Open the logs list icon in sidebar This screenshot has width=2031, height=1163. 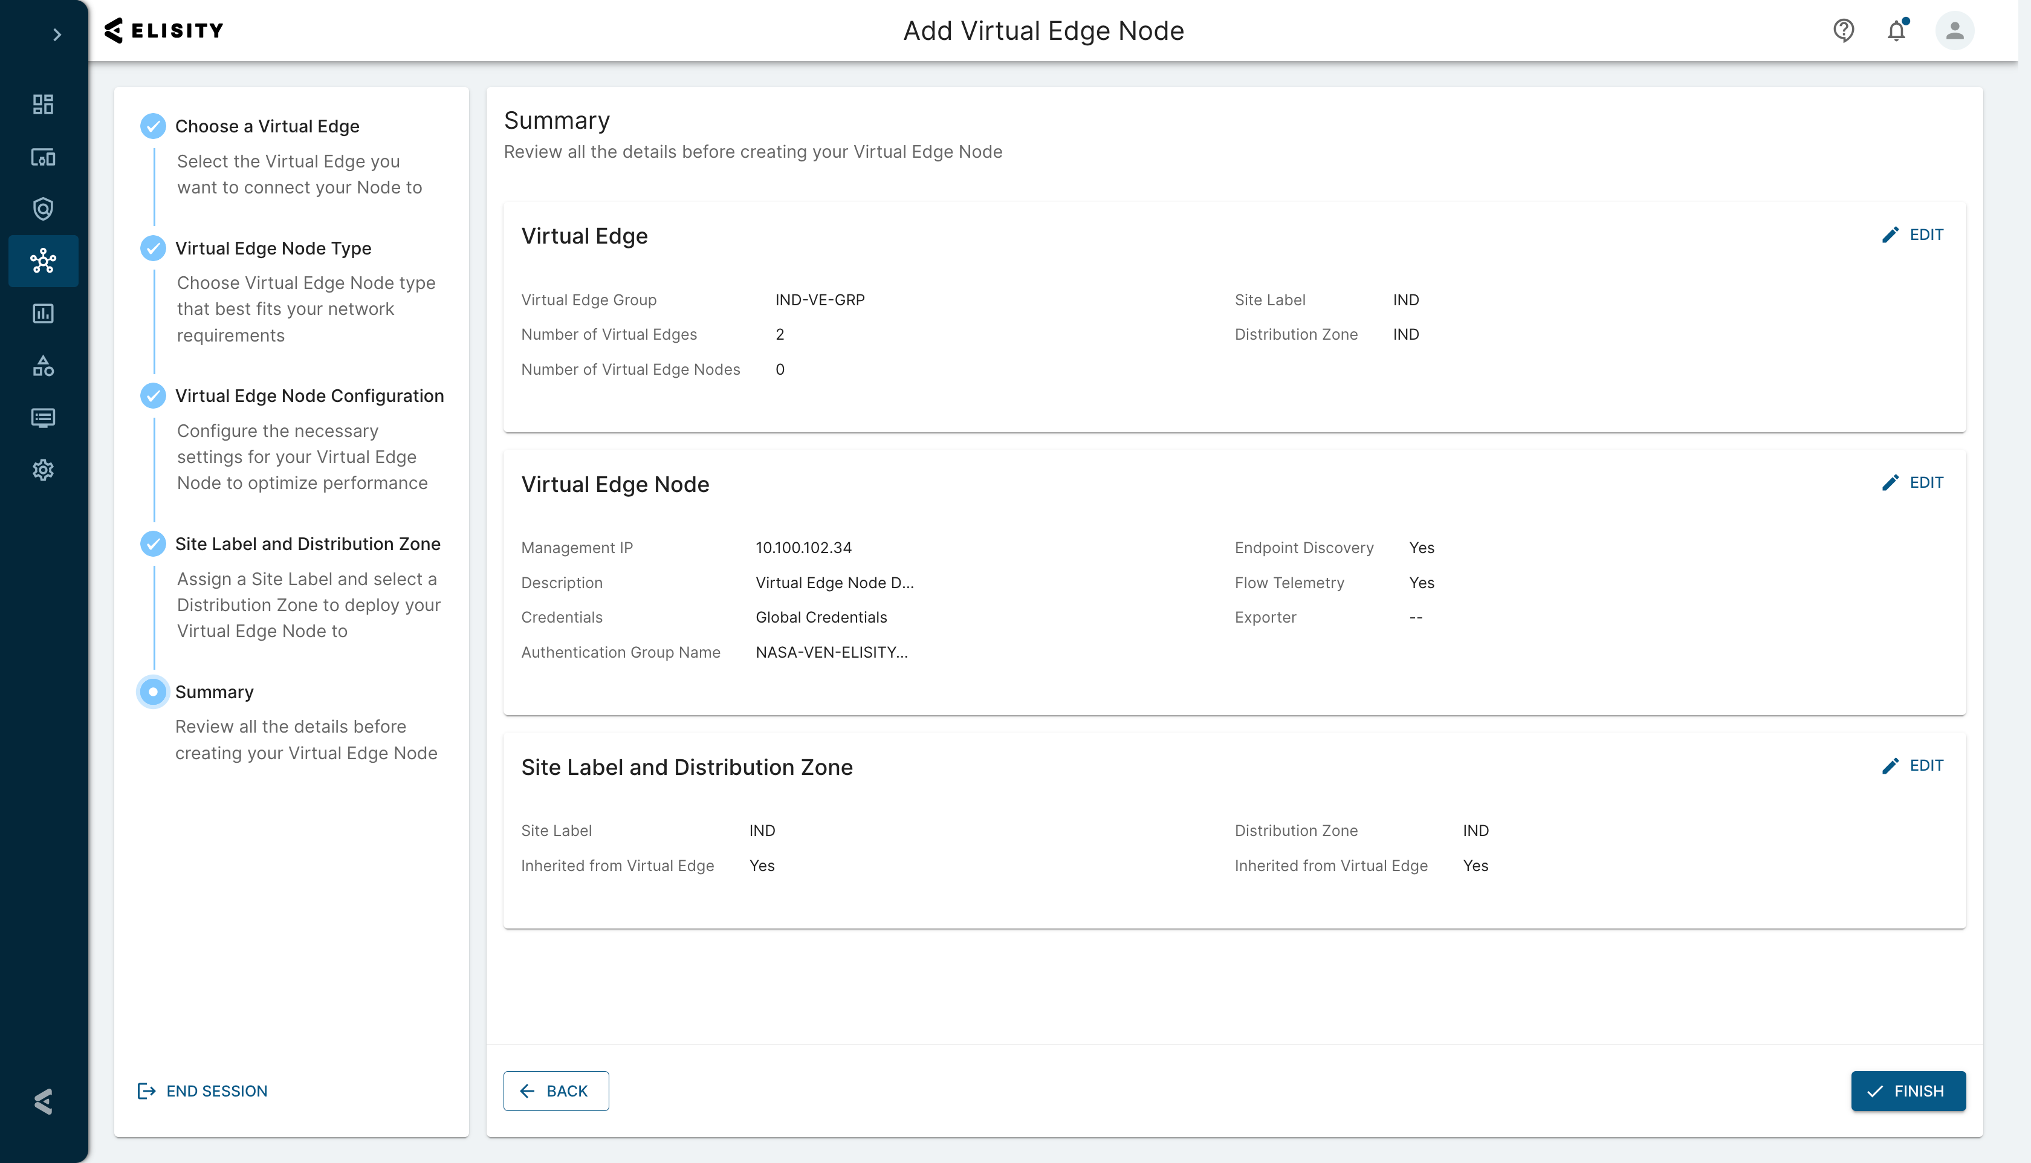point(43,418)
